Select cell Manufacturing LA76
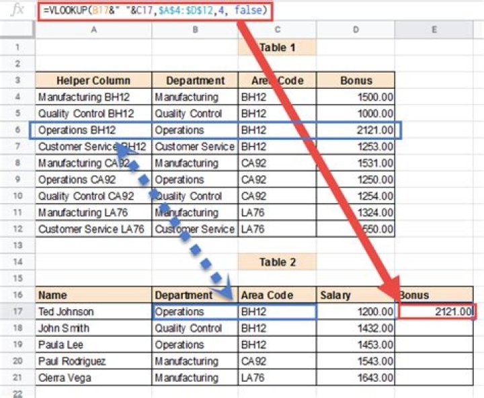The width and height of the screenshot is (484, 398). (93, 212)
